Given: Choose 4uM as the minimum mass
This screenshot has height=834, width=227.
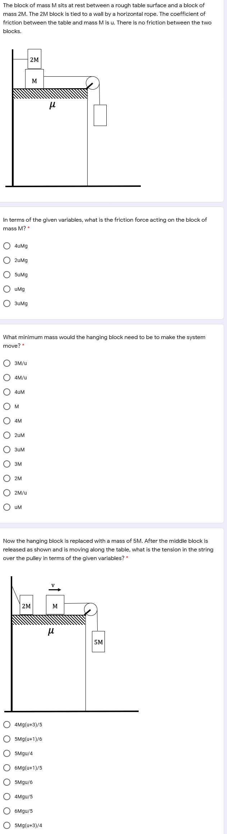Looking at the screenshot, I should point(7,392).
